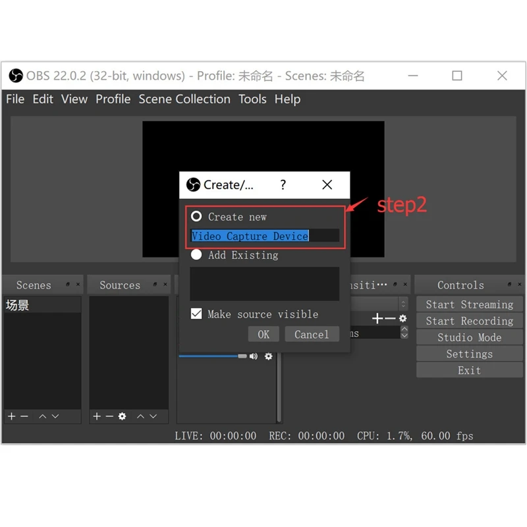527x527 pixels.
Task: Click the Controls panel title
Action: pyautogui.click(x=460, y=285)
